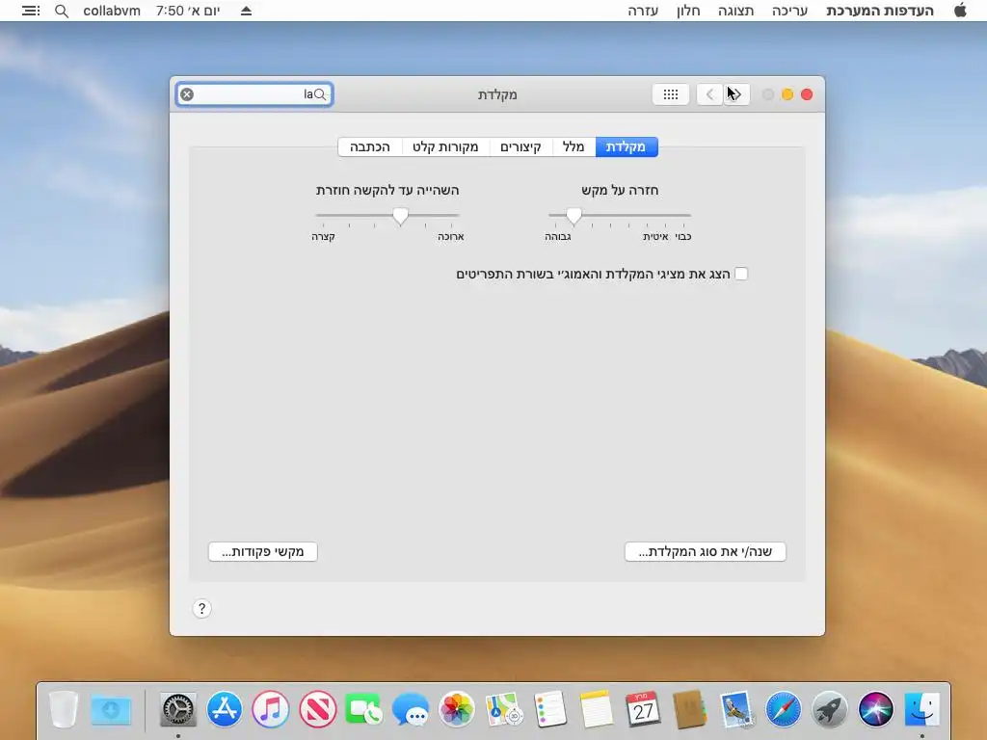The height and width of the screenshot is (740, 987).
Task: Focus the preferences search field
Action: tap(254, 94)
